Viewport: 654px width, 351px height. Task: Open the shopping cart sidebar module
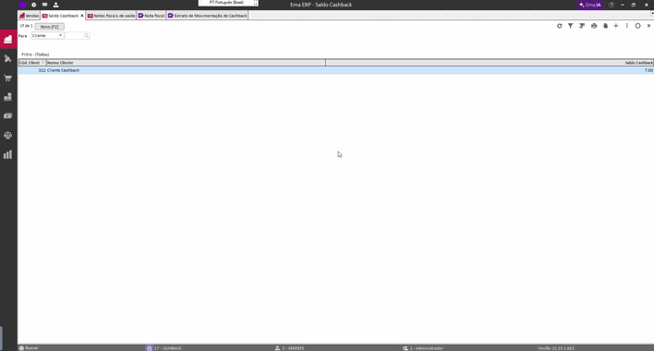pyautogui.click(x=8, y=78)
